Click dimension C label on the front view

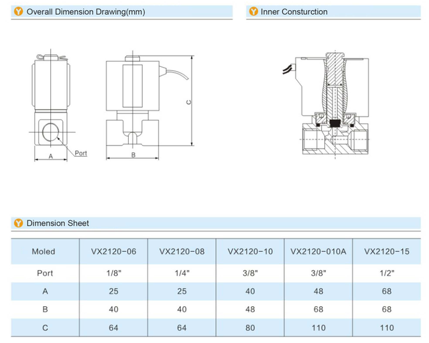(x=190, y=102)
